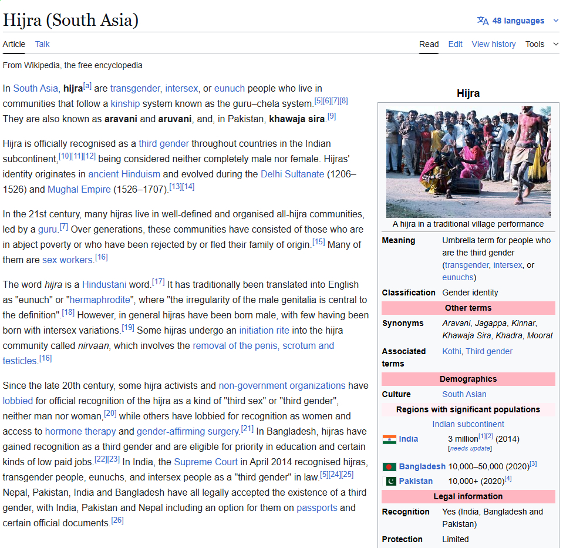Image resolution: width=563 pixels, height=548 pixels.
Task: Open the Bangladesh link in infobox
Action: click(x=422, y=467)
